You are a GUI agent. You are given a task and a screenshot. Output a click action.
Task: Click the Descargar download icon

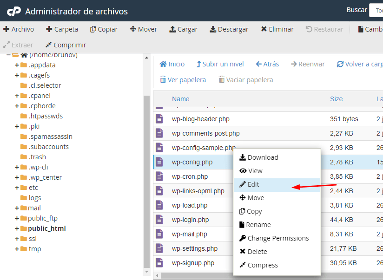tap(213, 29)
